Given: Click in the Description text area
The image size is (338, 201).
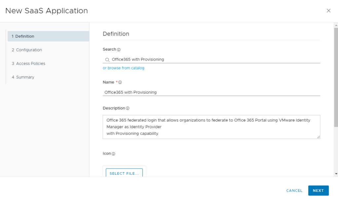Looking at the screenshot, I should coord(211,127).
